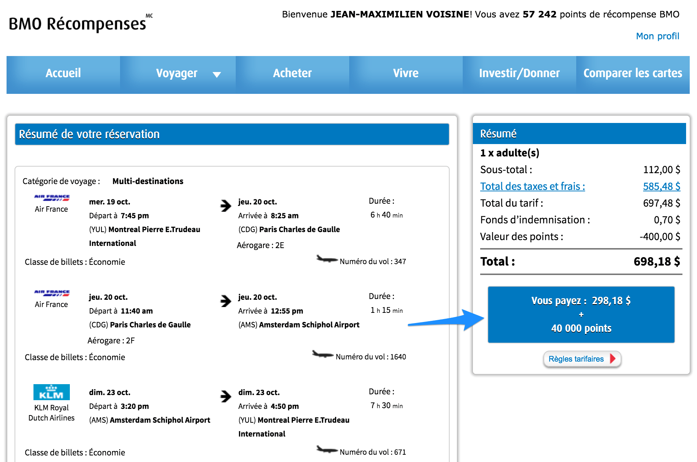The height and width of the screenshot is (462, 697).
Task: Click the Vous payez 298,18 $ box
Action: point(581,314)
